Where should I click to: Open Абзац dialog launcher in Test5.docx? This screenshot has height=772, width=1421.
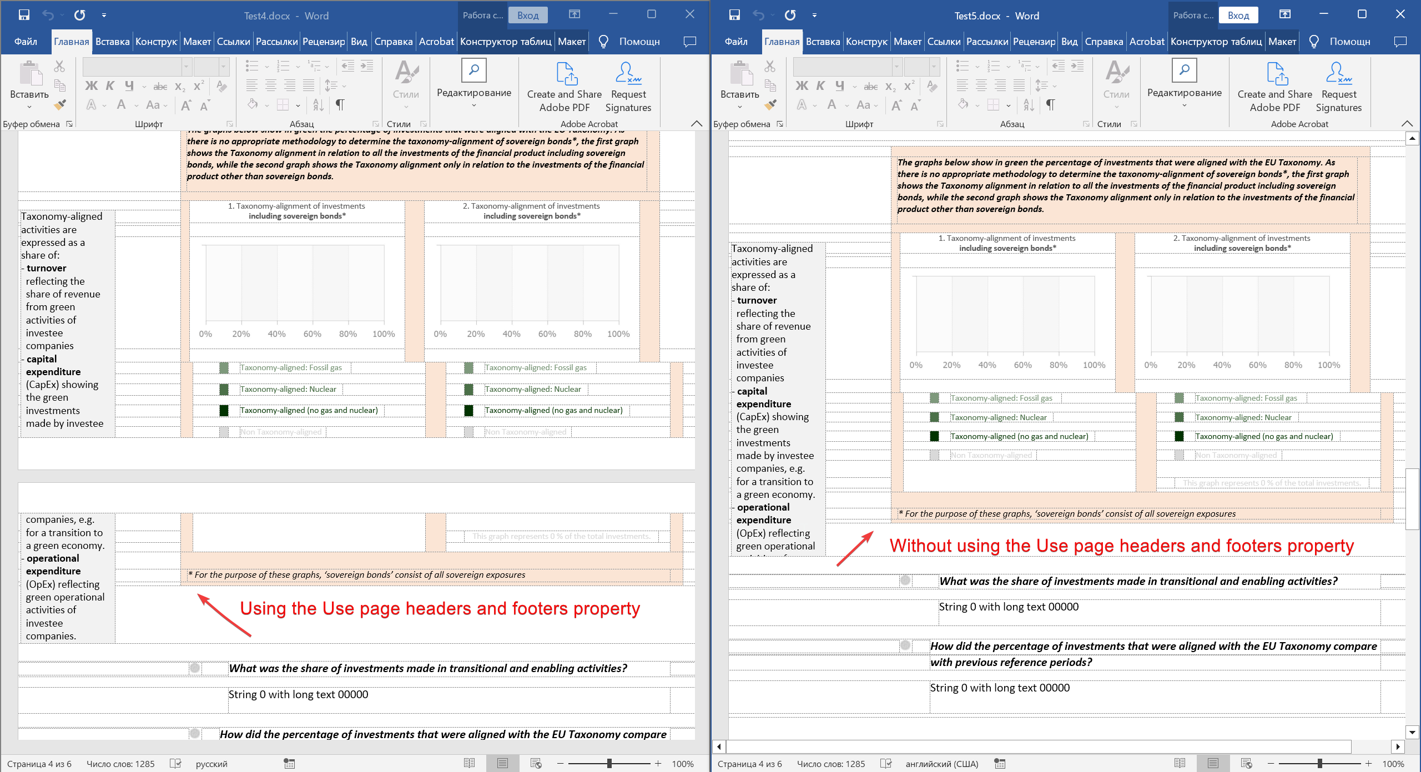point(1086,124)
